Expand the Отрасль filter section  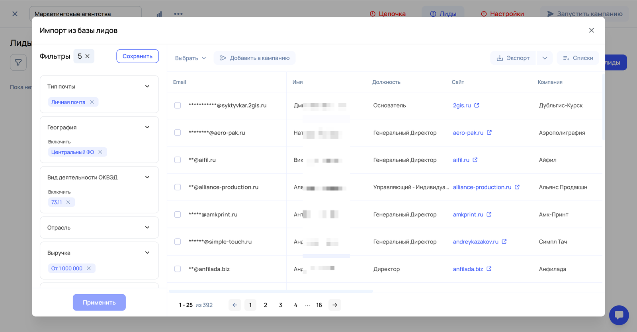click(x=147, y=228)
